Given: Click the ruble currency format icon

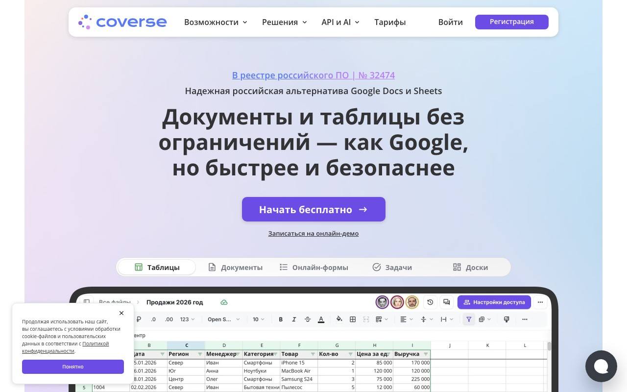Looking at the screenshot, I should 139,319.
